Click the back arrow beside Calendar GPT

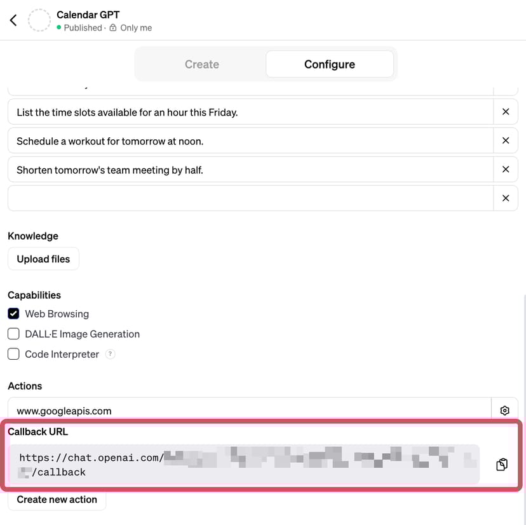pyautogui.click(x=13, y=20)
